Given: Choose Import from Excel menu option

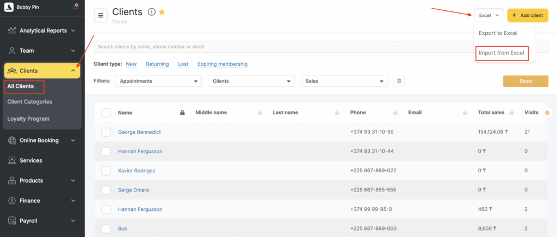Looking at the screenshot, I should click(501, 53).
